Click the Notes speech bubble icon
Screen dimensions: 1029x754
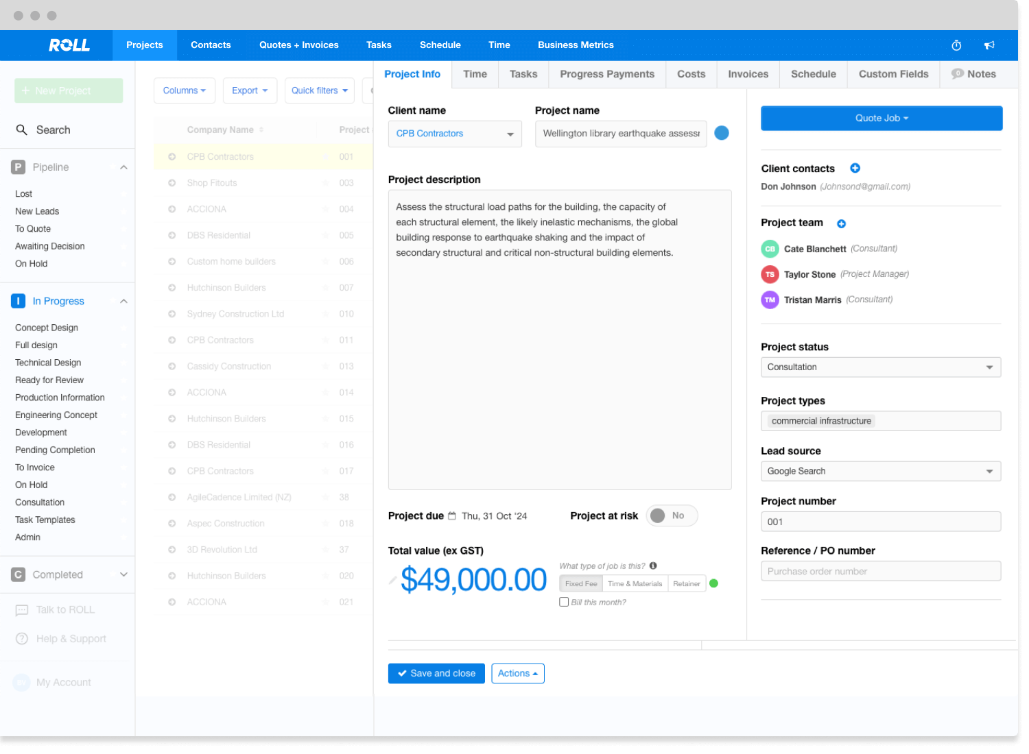pyautogui.click(x=957, y=74)
